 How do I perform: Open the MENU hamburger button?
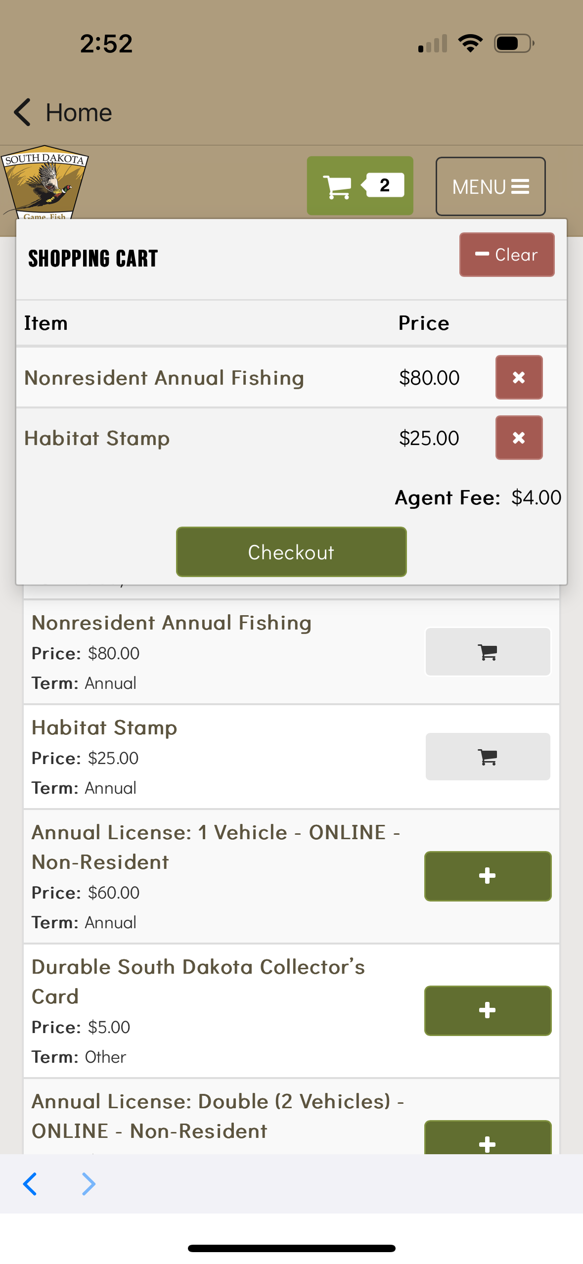490,186
